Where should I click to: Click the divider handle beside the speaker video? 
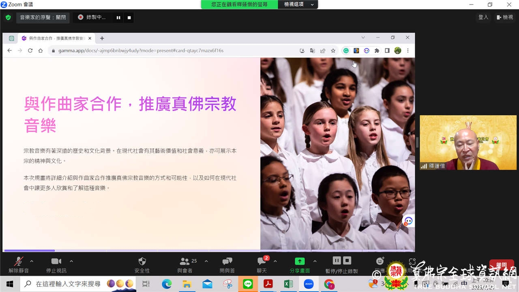417,142
